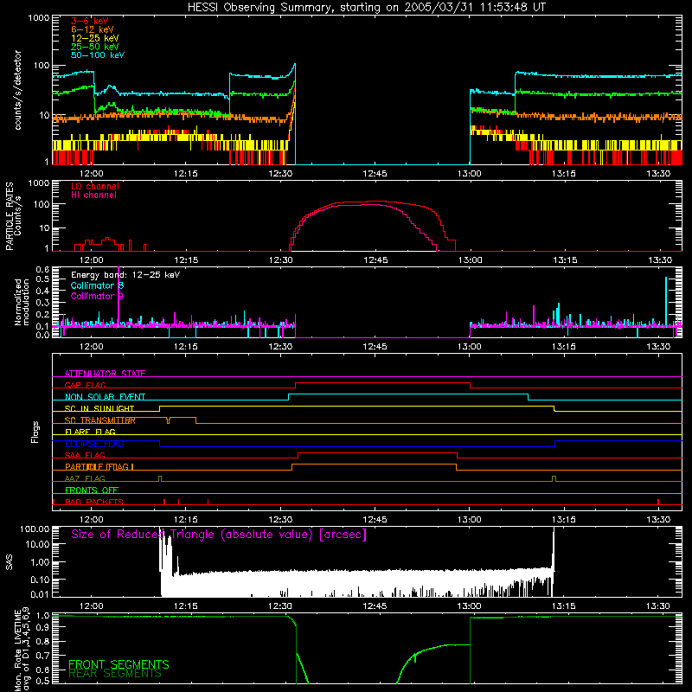Click the vertical Flags axis label
This screenshot has width=692, height=692.
35,432
